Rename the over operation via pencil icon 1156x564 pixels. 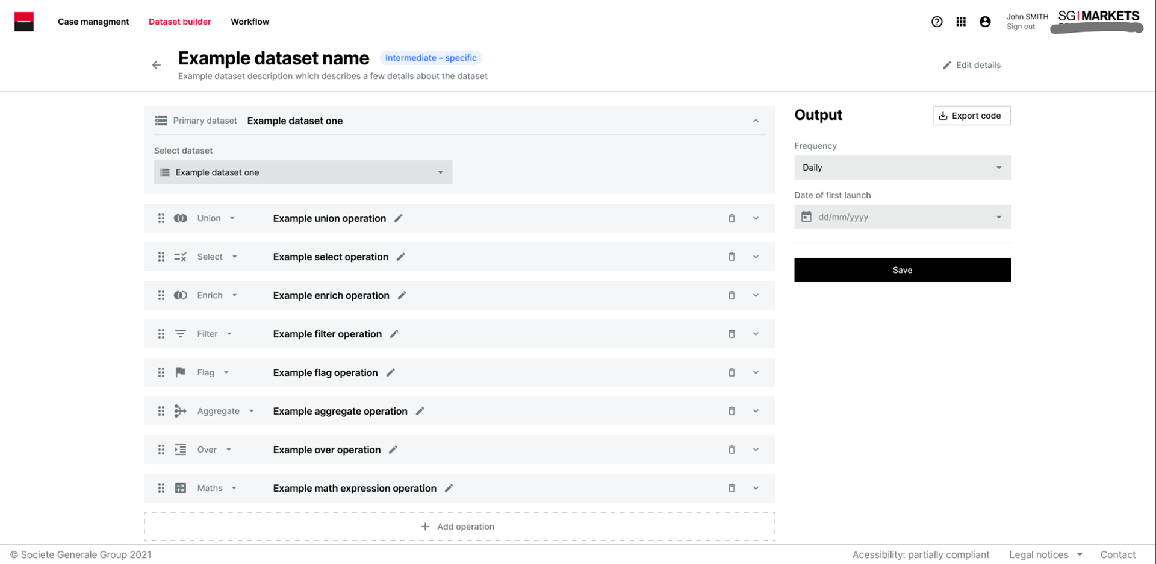point(393,450)
